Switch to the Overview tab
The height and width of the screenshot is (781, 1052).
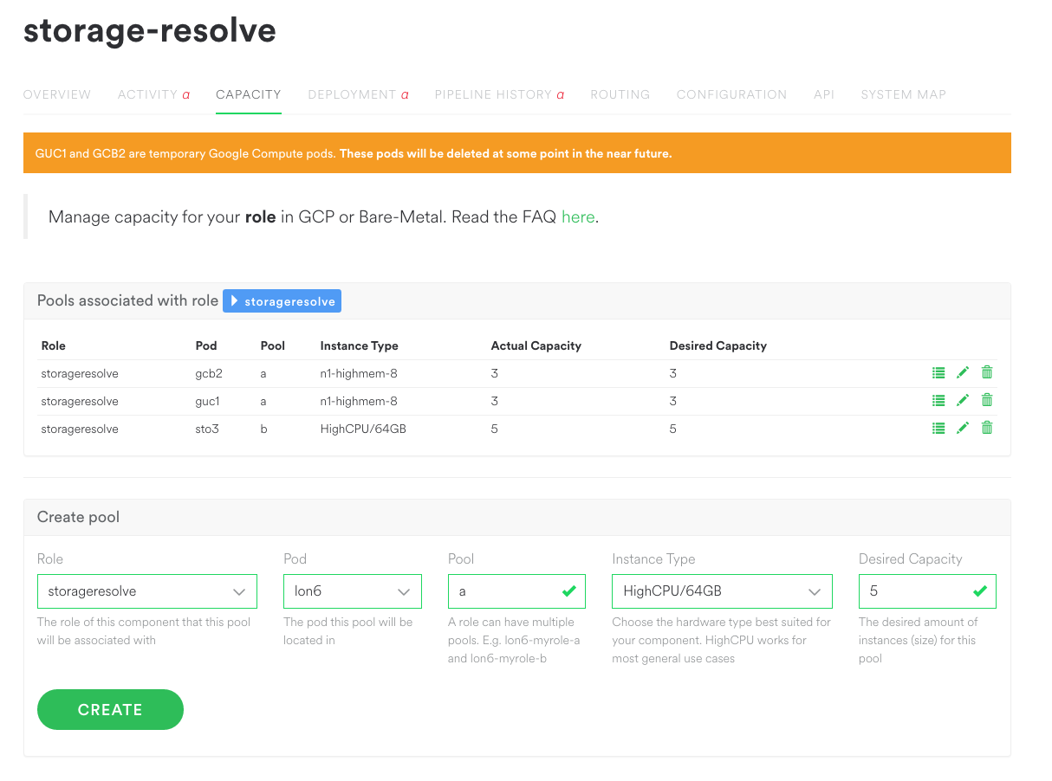click(x=57, y=94)
